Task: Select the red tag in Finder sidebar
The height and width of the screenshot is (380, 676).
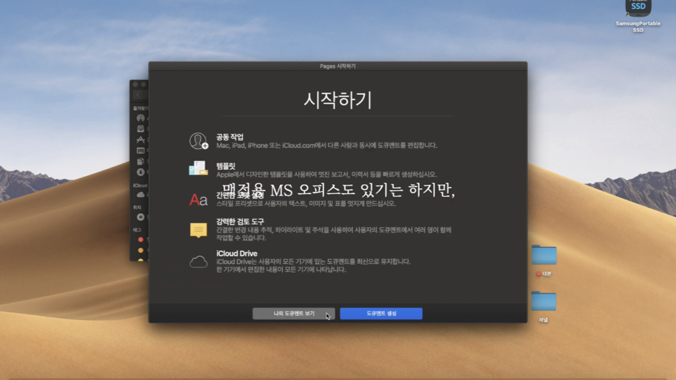Action: [x=141, y=239]
